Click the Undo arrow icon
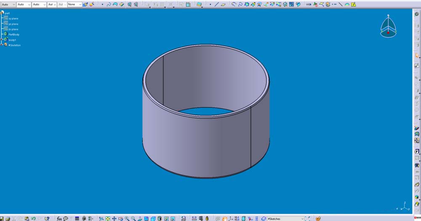Screen dimensions: 421x221 [x=33, y=218]
